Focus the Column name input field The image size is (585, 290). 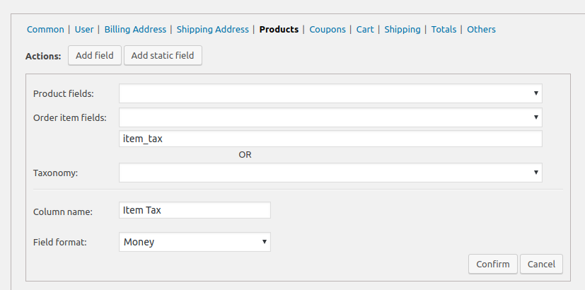point(195,210)
